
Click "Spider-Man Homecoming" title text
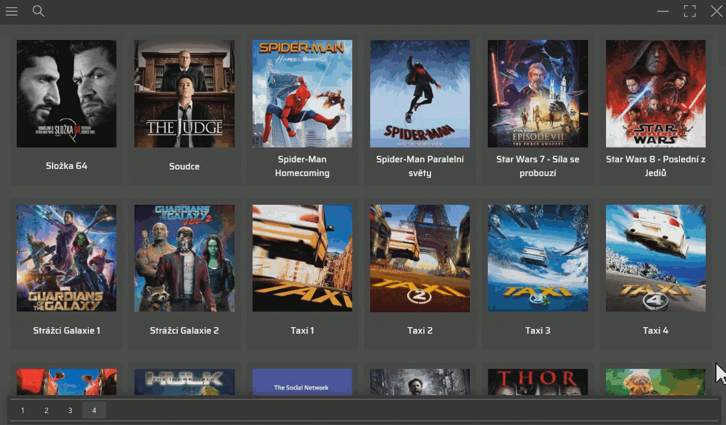[302, 166]
